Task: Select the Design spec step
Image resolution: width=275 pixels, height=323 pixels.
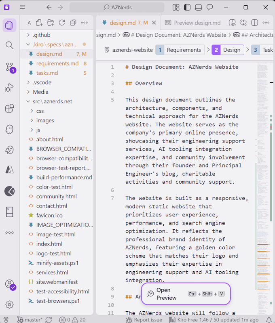Action: 228,50
